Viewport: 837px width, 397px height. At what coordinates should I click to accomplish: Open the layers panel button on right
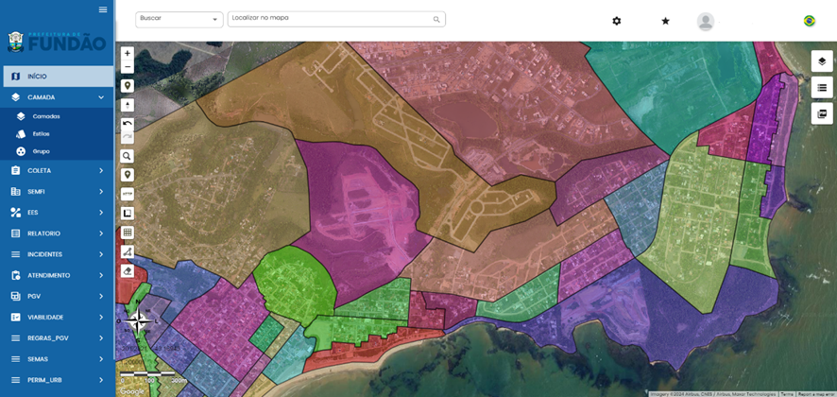pos(822,61)
